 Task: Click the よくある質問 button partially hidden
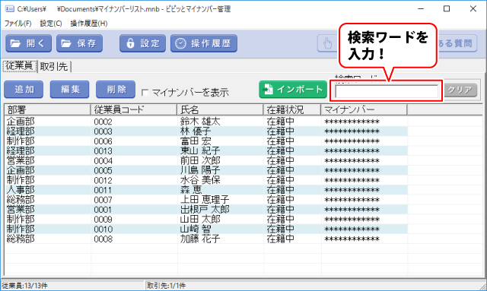coord(457,43)
